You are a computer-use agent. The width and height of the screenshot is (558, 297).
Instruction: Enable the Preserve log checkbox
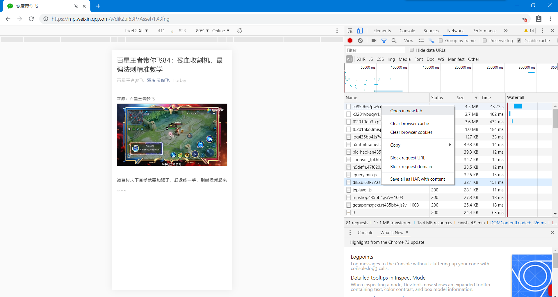coord(485,41)
